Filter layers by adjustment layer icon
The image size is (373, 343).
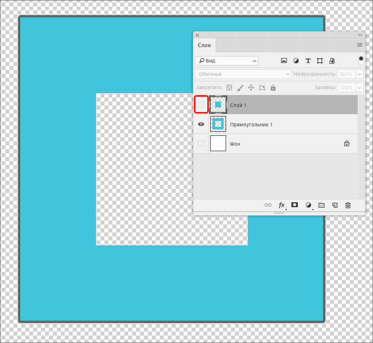296,61
